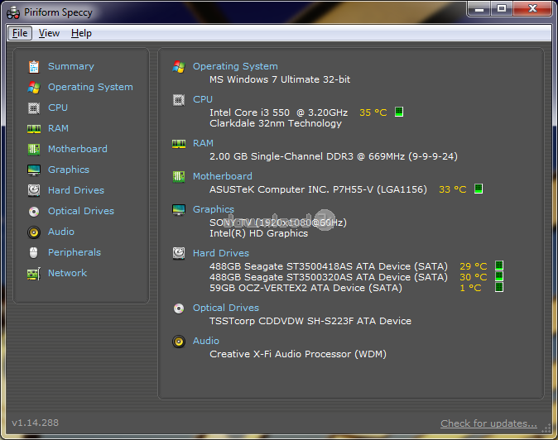This screenshot has height=440, width=558.
Task: Click the Graphics heading in summary panel
Action: (214, 209)
